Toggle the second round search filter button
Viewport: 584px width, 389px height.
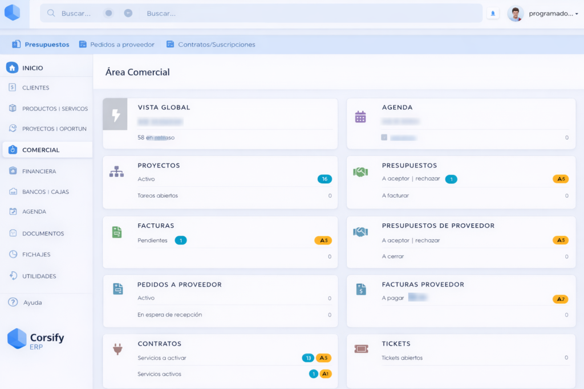tap(128, 13)
